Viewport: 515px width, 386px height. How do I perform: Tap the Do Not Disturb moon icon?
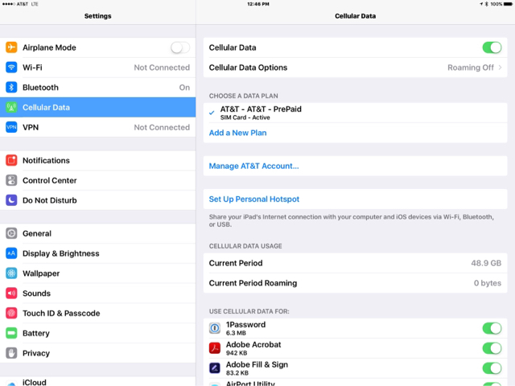tap(11, 200)
